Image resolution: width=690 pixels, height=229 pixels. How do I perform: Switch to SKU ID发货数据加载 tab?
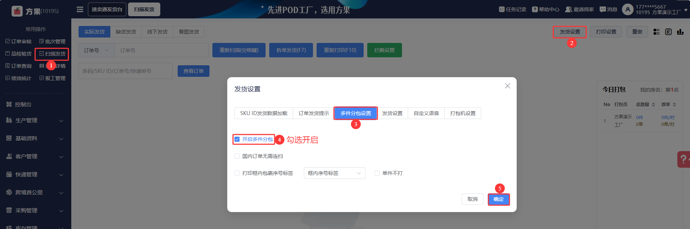pyautogui.click(x=264, y=113)
